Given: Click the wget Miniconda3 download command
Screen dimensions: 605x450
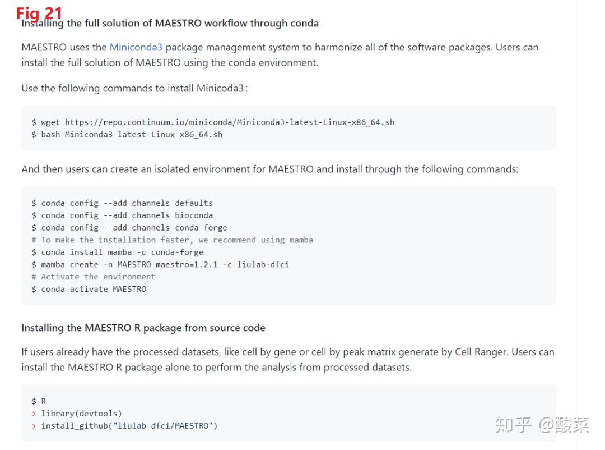Looking at the screenshot, I should tap(213, 122).
